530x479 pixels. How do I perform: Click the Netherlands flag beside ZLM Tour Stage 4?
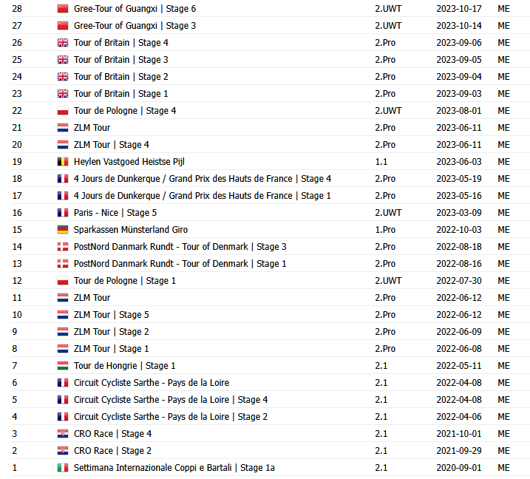[x=63, y=145]
